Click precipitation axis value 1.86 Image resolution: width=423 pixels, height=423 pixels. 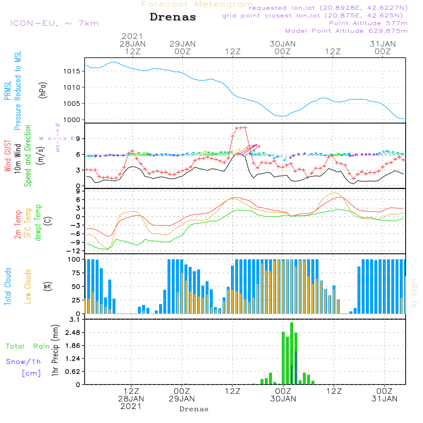click(73, 346)
